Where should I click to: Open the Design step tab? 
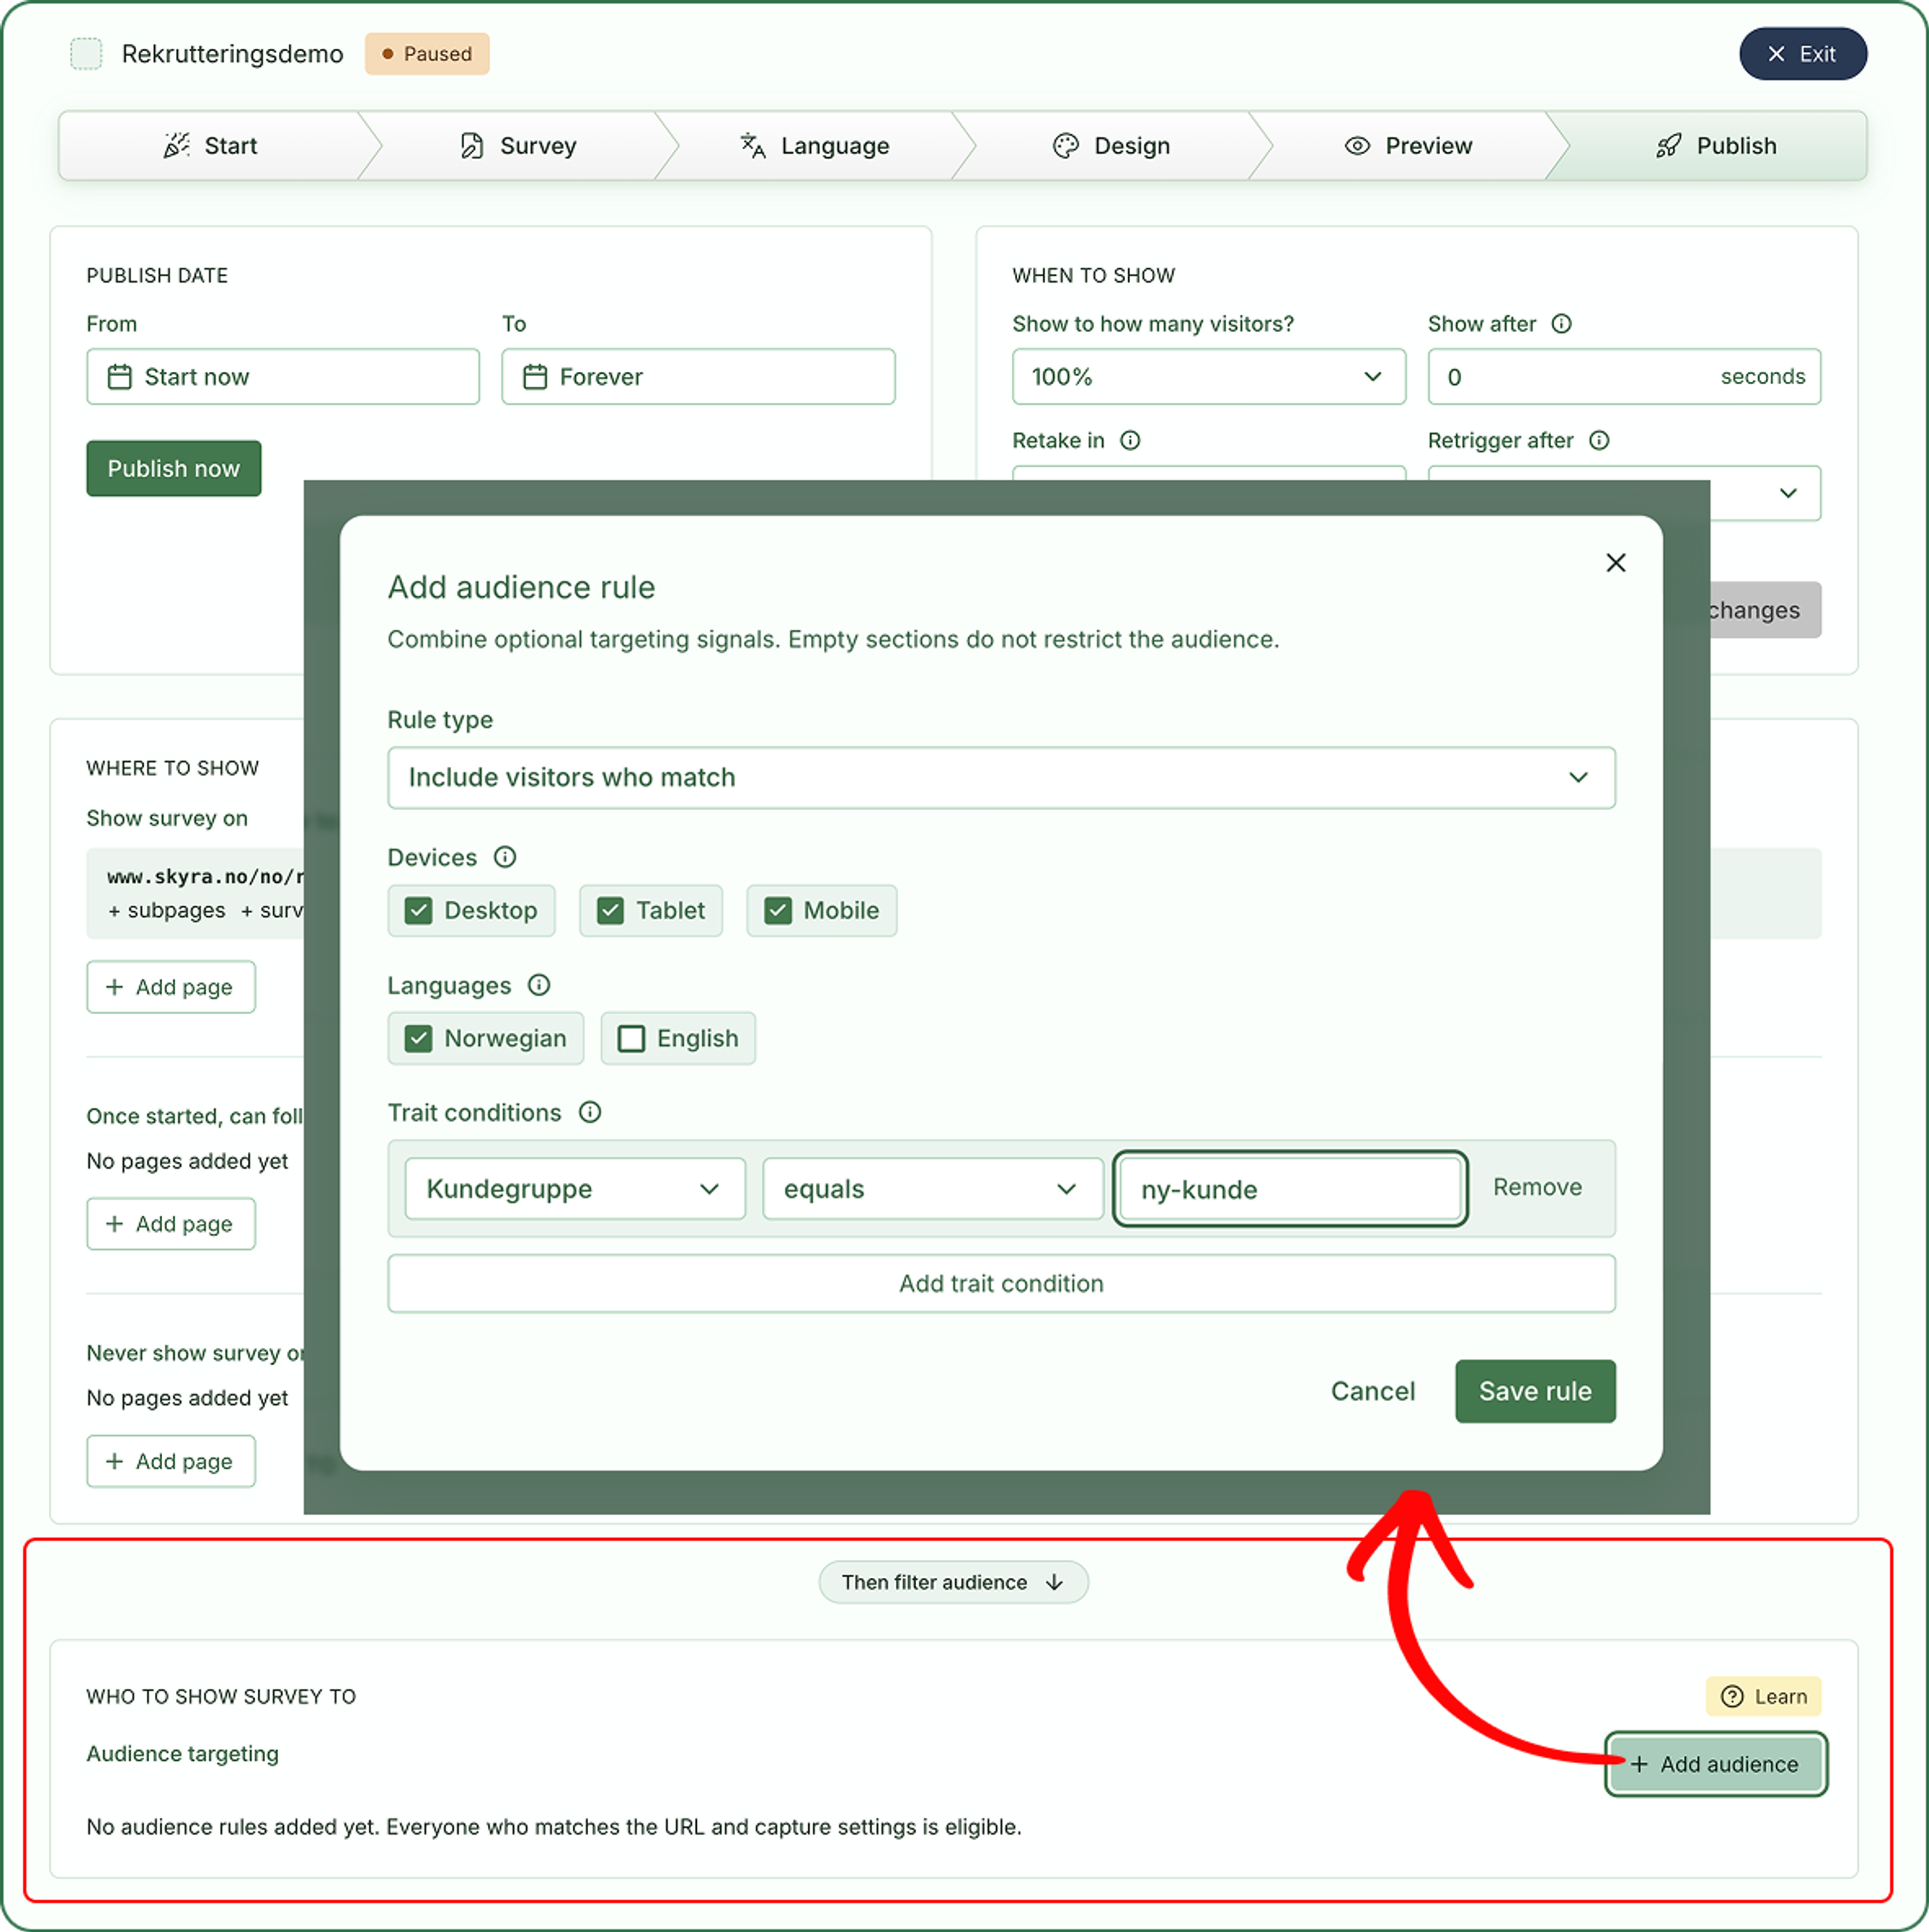1112,146
